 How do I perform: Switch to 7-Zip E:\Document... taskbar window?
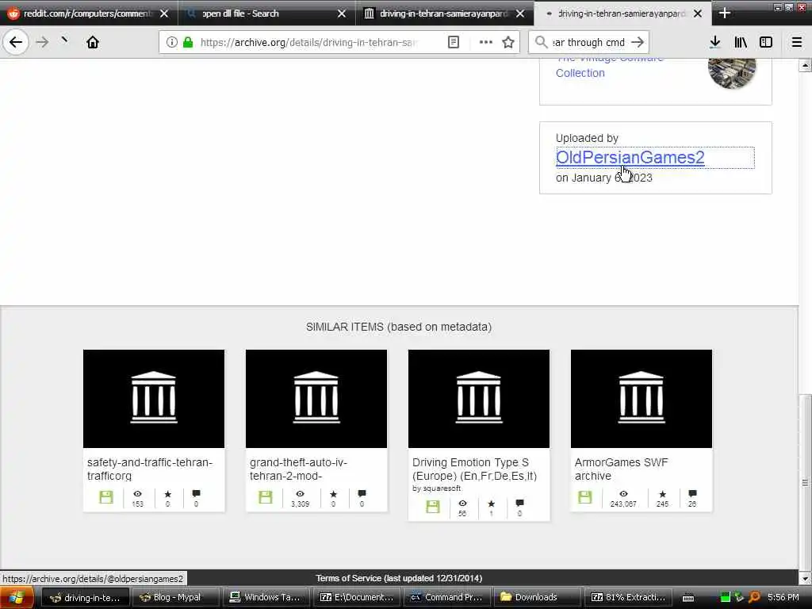[357, 598]
